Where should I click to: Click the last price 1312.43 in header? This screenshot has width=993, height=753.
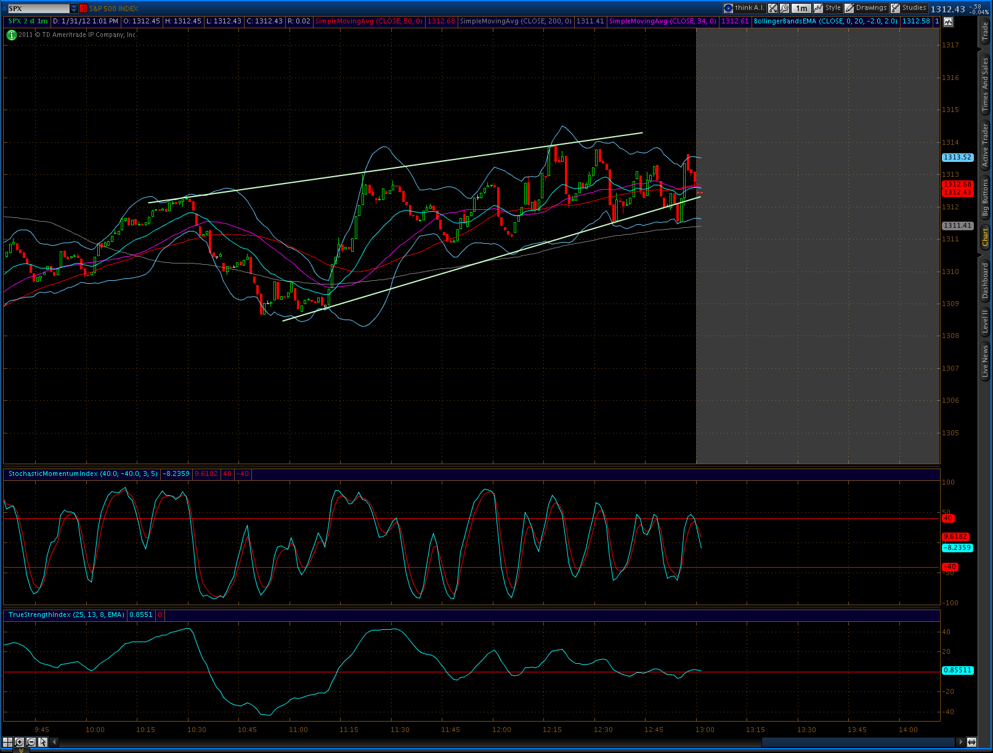coord(947,9)
